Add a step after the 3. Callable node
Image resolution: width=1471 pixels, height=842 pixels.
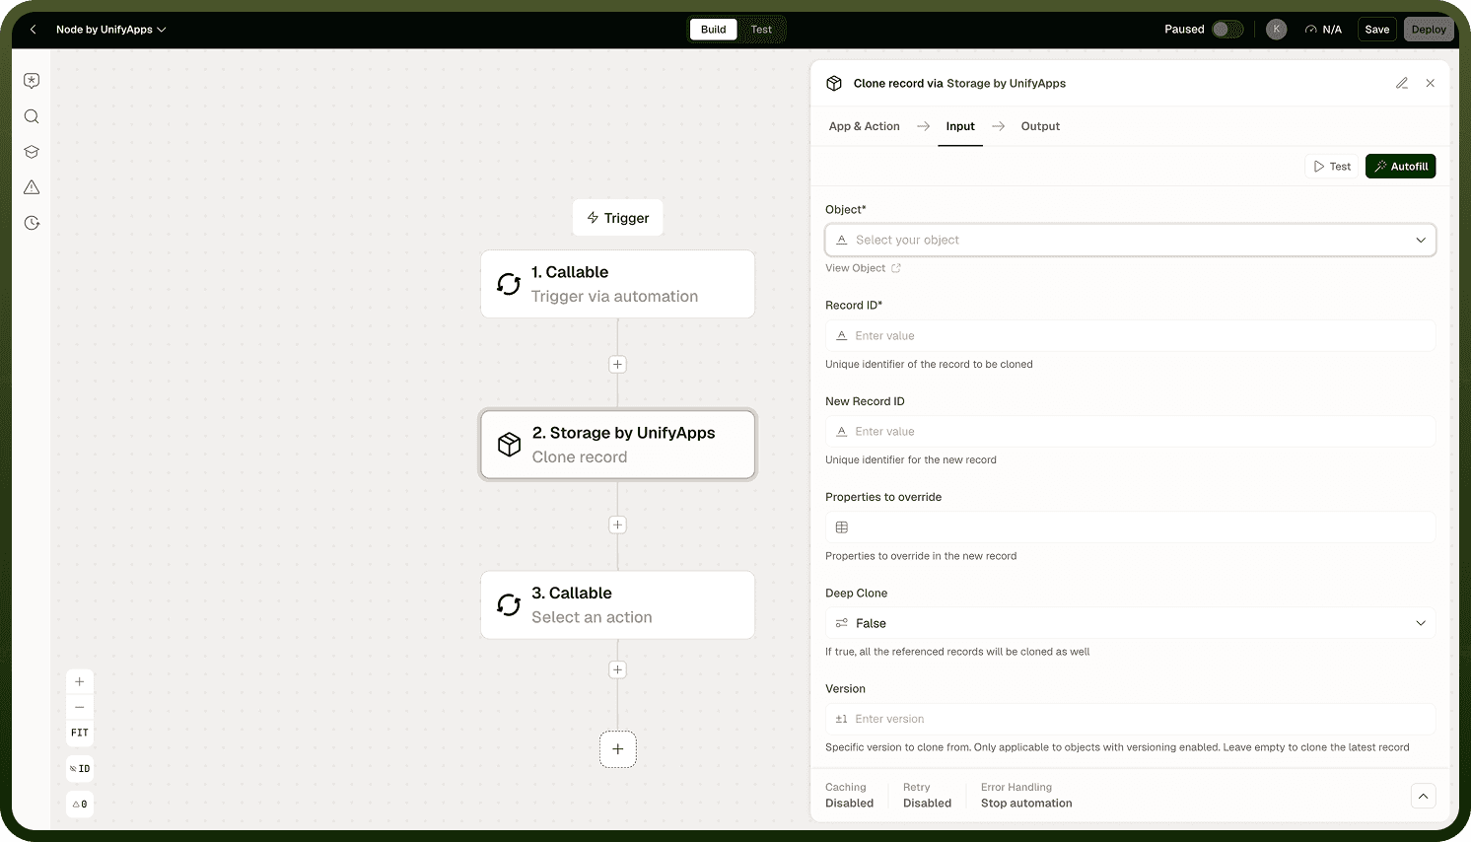click(x=618, y=669)
